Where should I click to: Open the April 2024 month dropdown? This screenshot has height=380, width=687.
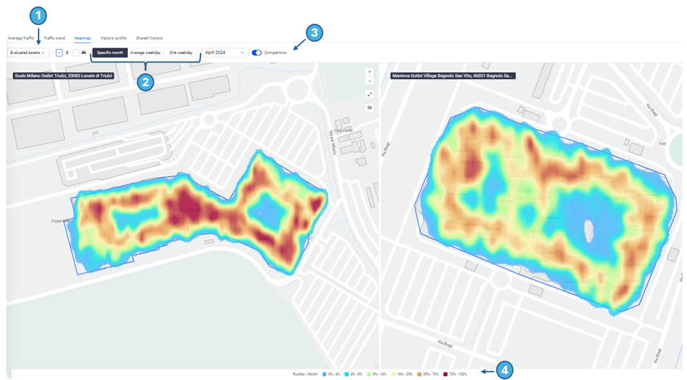point(225,53)
